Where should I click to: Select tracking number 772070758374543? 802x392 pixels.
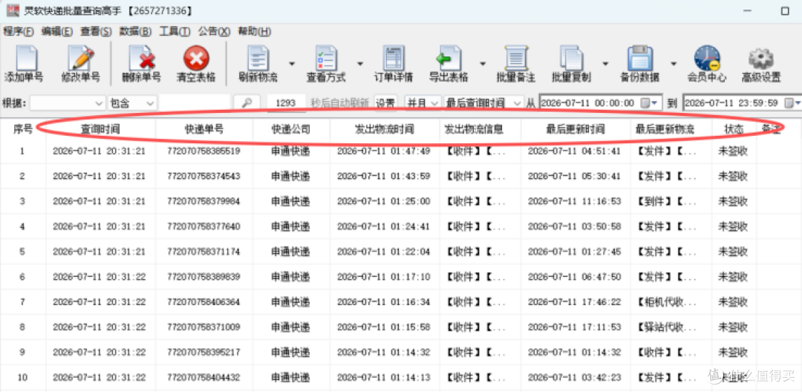[203, 176]
